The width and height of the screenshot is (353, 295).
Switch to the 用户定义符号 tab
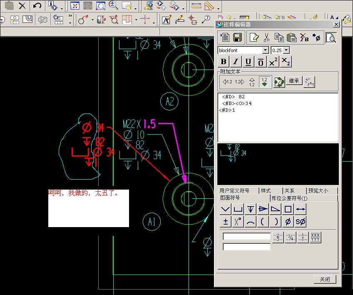(x=234, y=191)
